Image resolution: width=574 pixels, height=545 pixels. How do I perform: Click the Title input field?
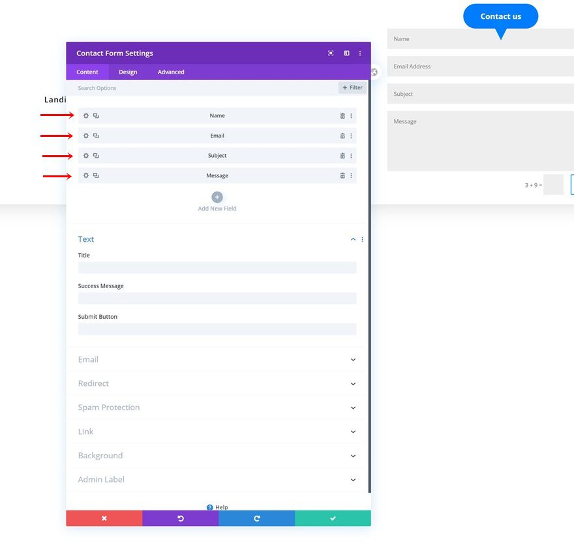tap(217, 267)
